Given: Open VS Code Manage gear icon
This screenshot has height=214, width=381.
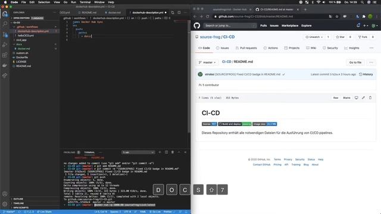Looking at the screenshot, I should click(5, 204).
